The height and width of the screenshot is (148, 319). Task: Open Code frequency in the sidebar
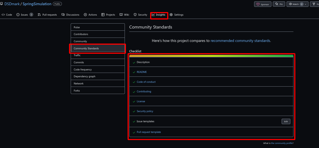point(98,70)
